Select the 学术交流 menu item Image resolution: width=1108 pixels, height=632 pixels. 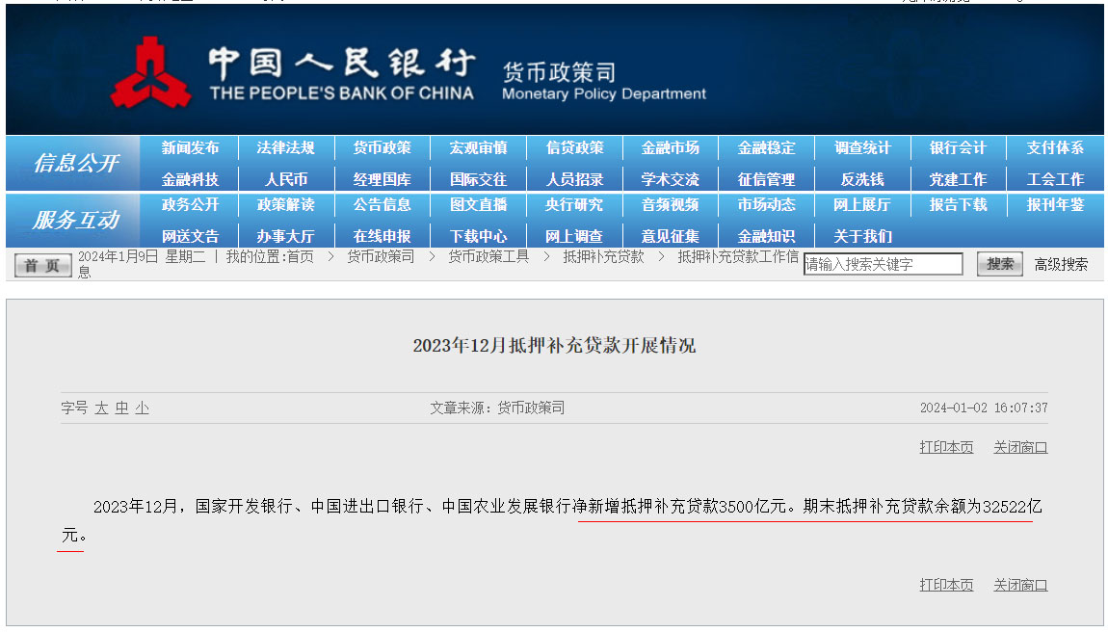tap(671, 179)
